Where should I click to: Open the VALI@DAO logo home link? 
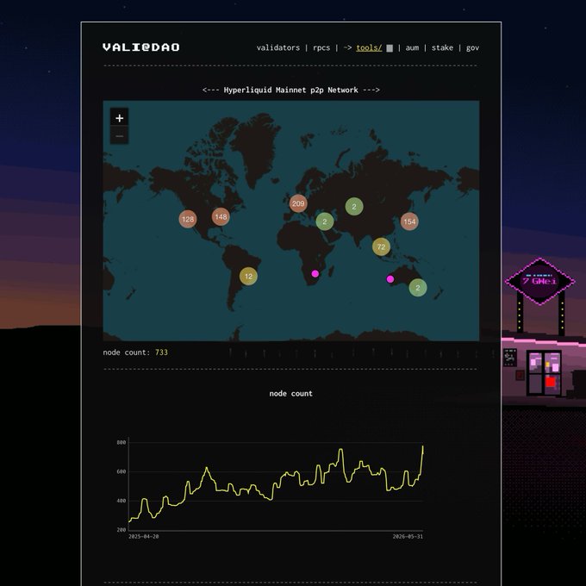click(x=140, y=47)
